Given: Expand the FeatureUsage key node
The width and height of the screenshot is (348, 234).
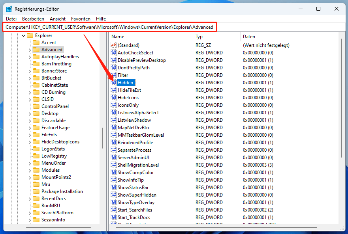Looking at the screenshot, I should coord(30,128).
